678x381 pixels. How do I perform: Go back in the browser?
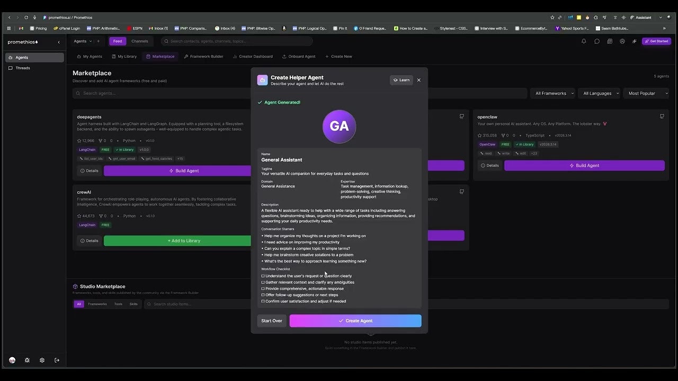9,17
